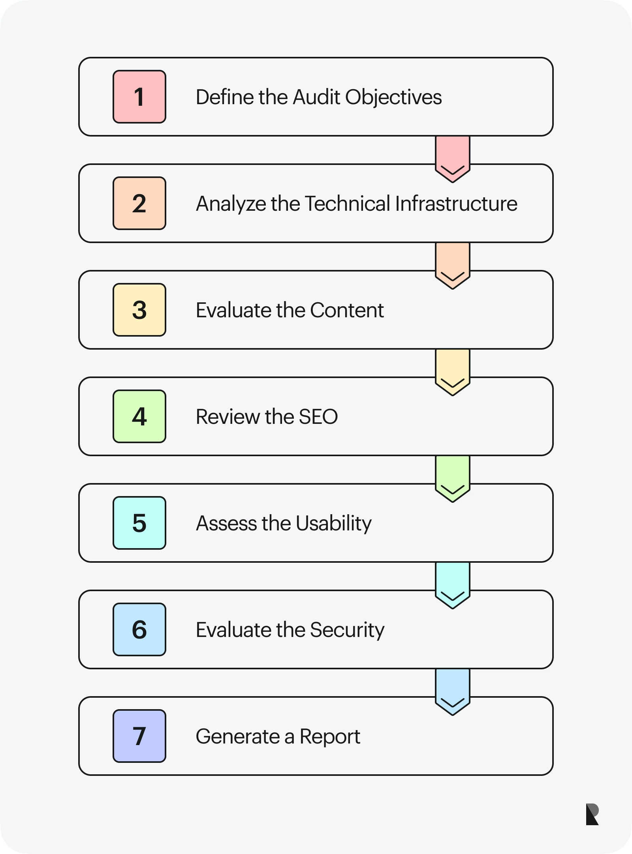
Task: Click the pink number 1 badge
Action: point(139,97)
